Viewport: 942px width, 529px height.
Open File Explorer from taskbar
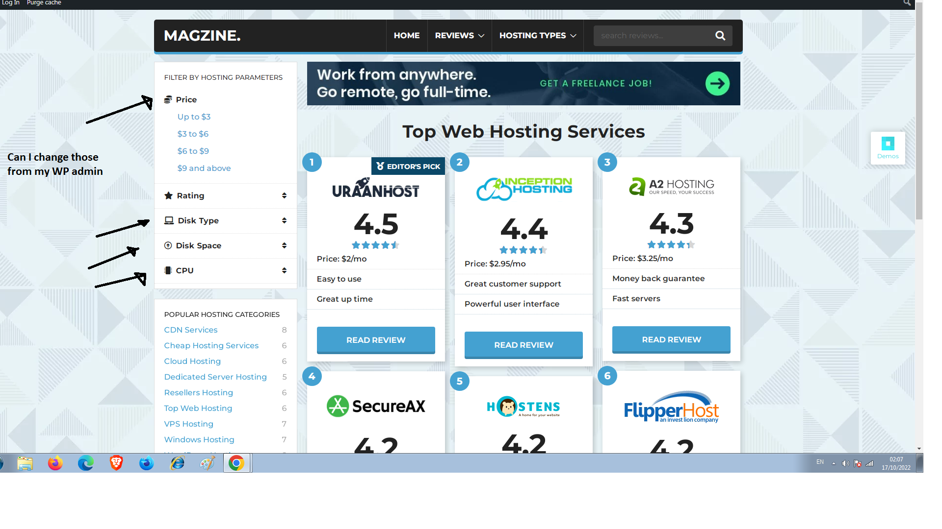[25, 463]
